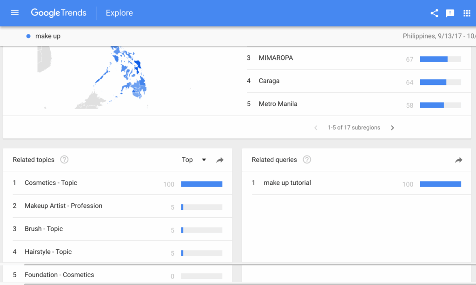
Task: Select the make up tutorial query
Action: point(287,183)
